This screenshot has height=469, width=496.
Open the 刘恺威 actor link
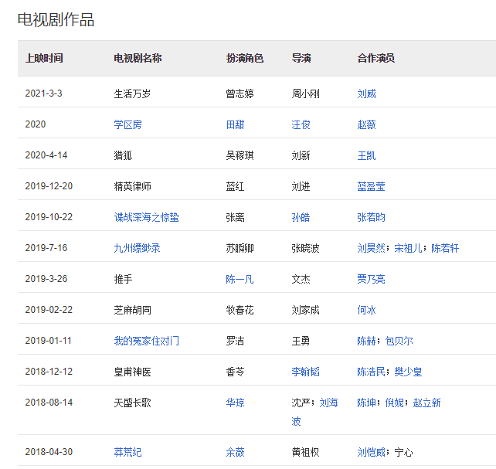371,452
